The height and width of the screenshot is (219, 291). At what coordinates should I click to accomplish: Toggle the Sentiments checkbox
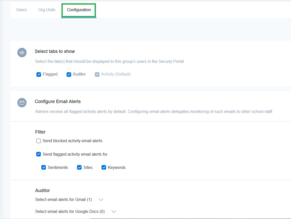point(44,168)
